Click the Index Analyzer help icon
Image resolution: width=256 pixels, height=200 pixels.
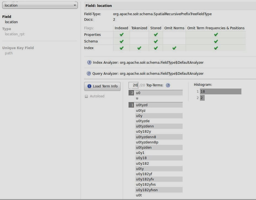[89, 63]
